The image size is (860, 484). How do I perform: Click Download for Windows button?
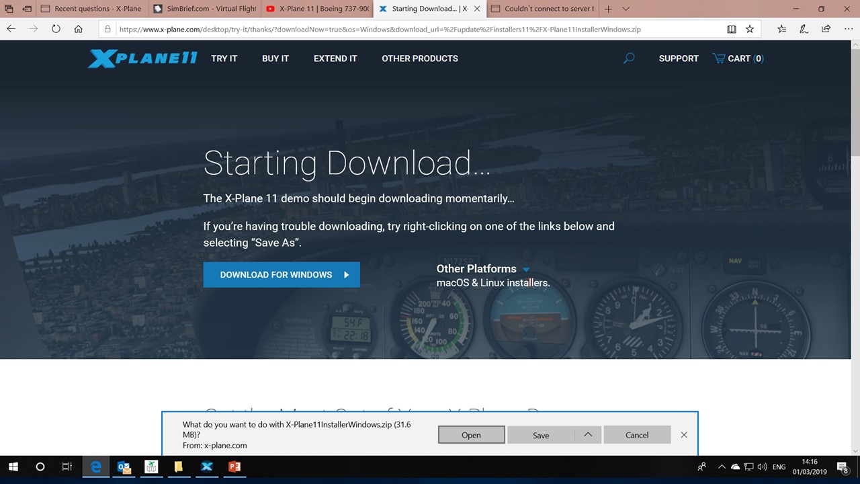pyautogui.click(x=282, y=275)
